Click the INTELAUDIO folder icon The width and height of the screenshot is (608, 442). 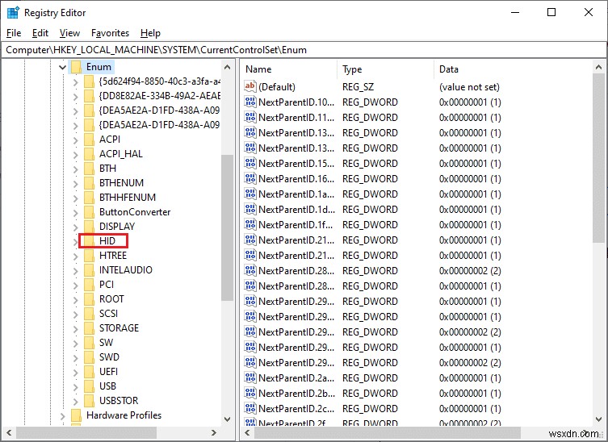coord(89,270)
